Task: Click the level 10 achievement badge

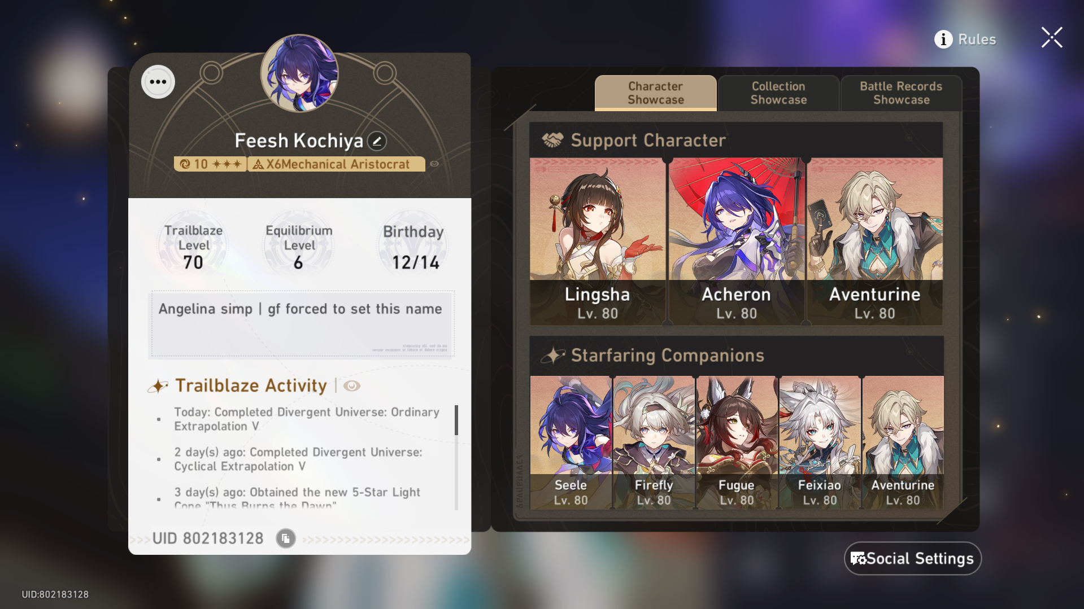Action: 210,164
